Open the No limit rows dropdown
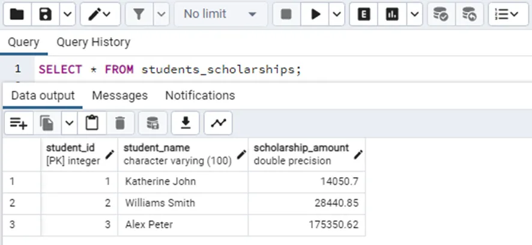532x245 pixels. click(220, 14)
